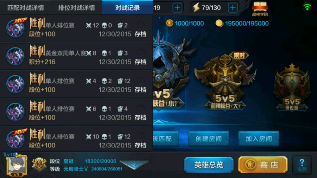Select the 对战记录 tab
The width and height of the screenshot is (317, 178).
pos(128,8)
